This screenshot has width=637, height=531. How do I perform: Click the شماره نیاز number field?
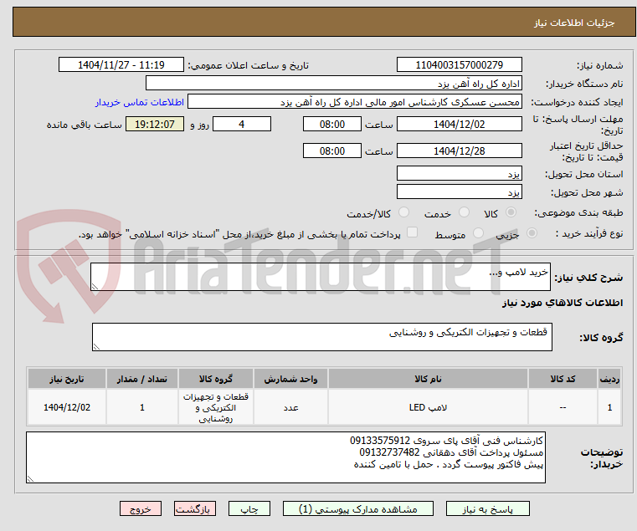pos(459,64)
